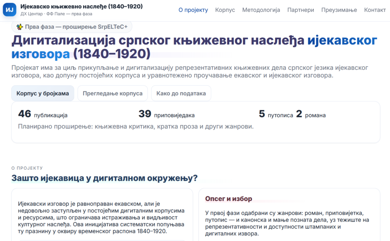
Task: Go to the О пројекту navigation link
Action: [x=193, y=10]
